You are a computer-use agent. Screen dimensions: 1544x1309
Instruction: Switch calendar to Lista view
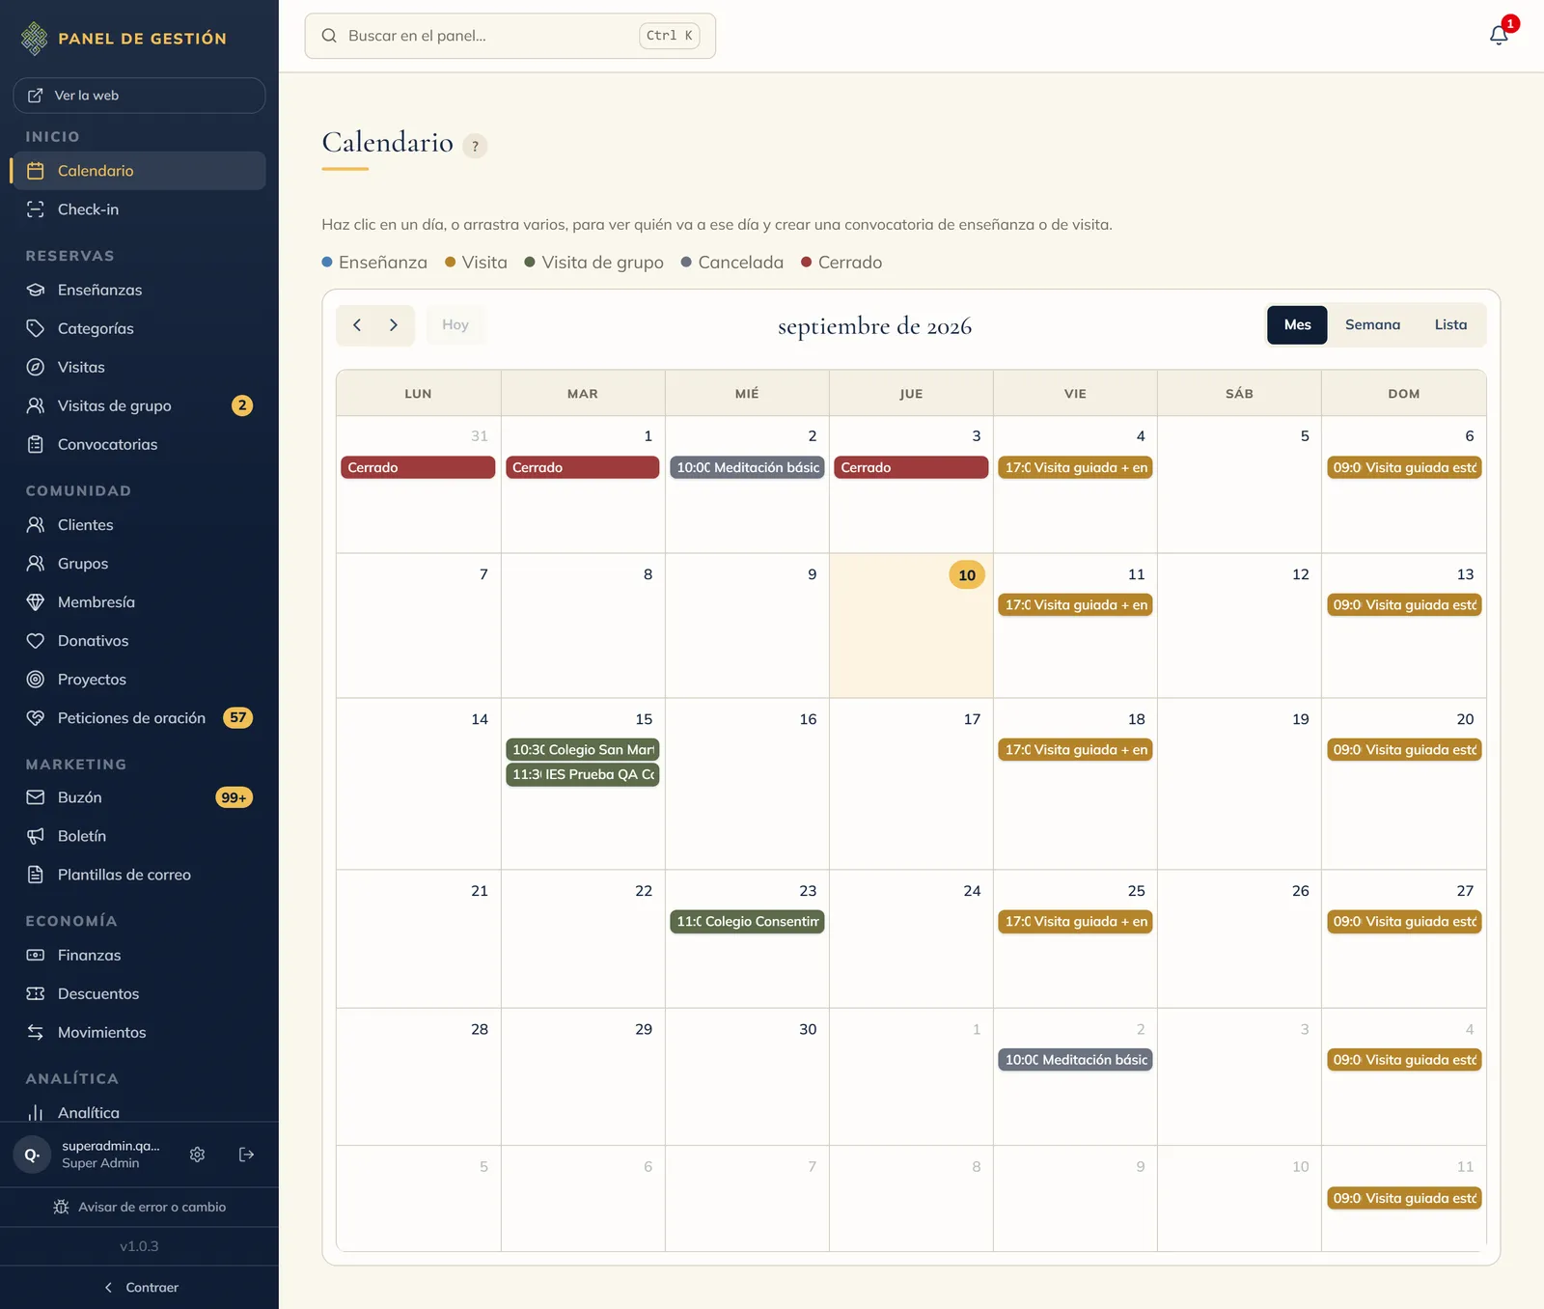click(1450, 325)
